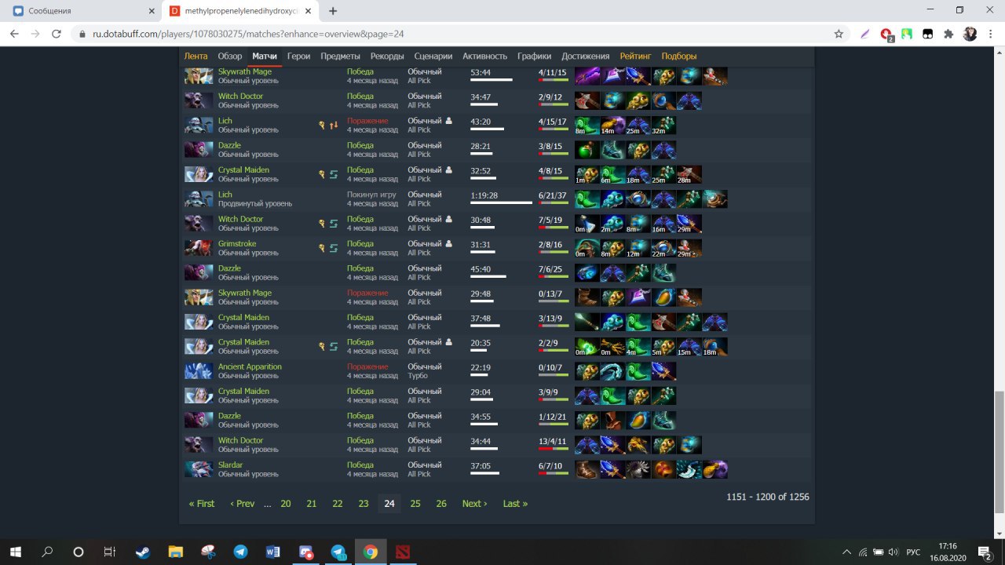Click the key icon in Grimstroke row
Viewport: 1005px width, 565px height.
(321, 248)
